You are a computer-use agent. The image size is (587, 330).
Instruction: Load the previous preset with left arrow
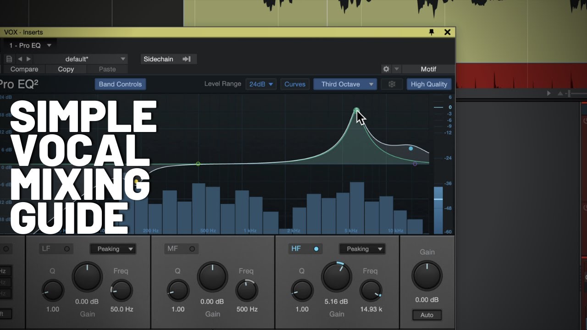[20, 59]
